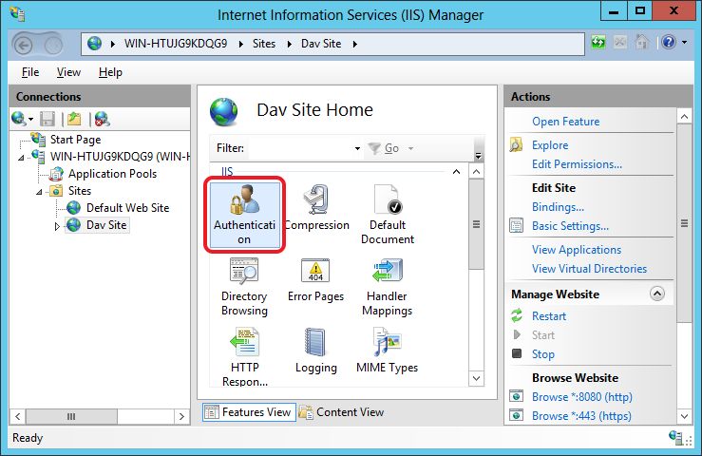Open the Filter combo box dropdown

pos(357,148)
